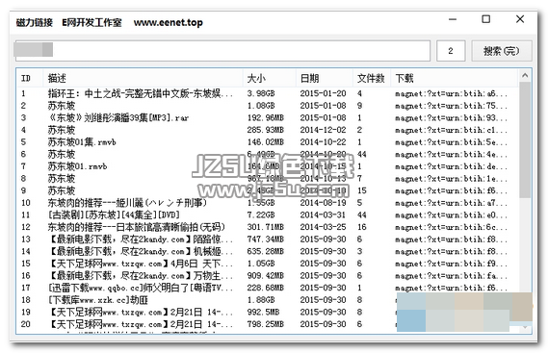Select row 《东坡》刘继彤演播39集[MP3].rar

(x=268, y=117)
